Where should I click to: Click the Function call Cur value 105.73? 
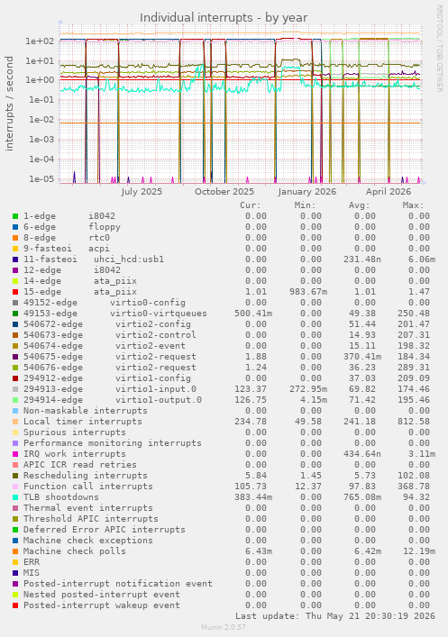tap(251, 487)
